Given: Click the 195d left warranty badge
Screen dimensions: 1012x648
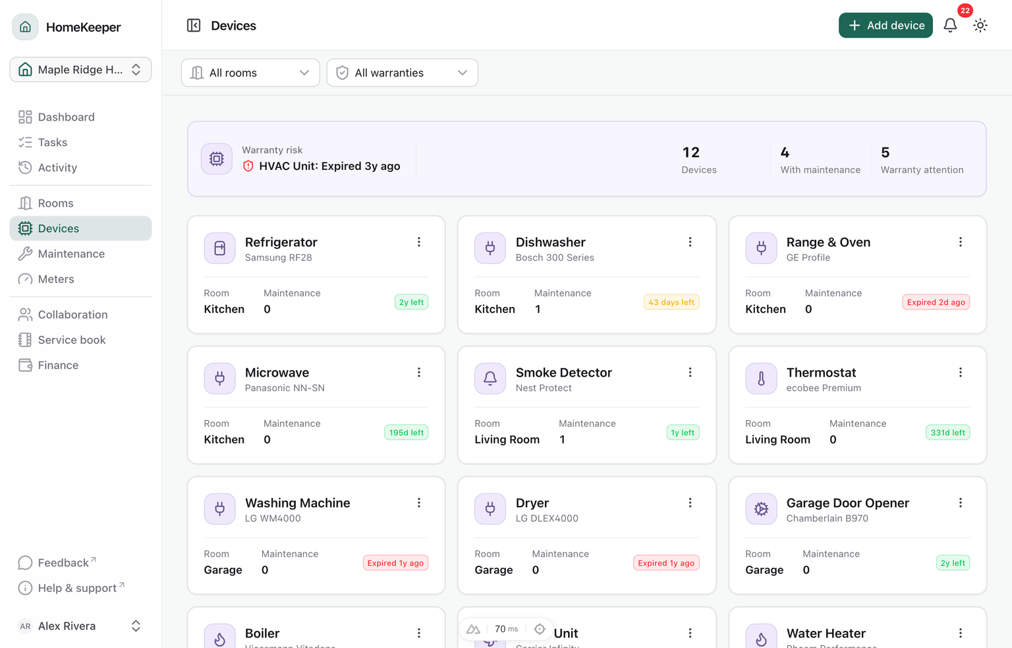Looking at the screenshot, I should pyautogui.click(x=407, y=433).
